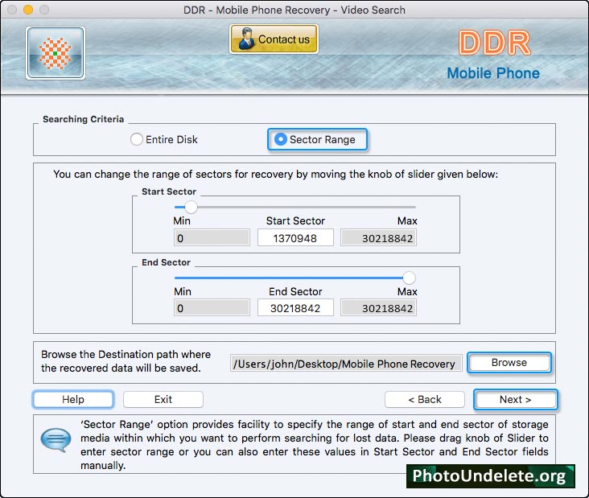Click the speech bubble info icon
This screenshot has width=589, height=498.
[x=56, y=439]
